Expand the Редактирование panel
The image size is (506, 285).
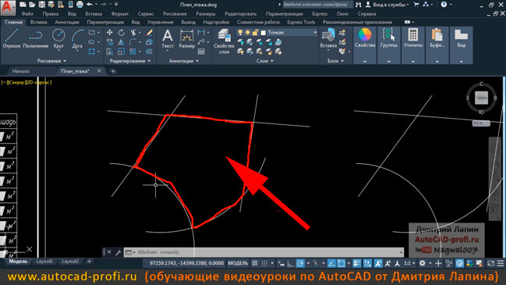point(129,61)
